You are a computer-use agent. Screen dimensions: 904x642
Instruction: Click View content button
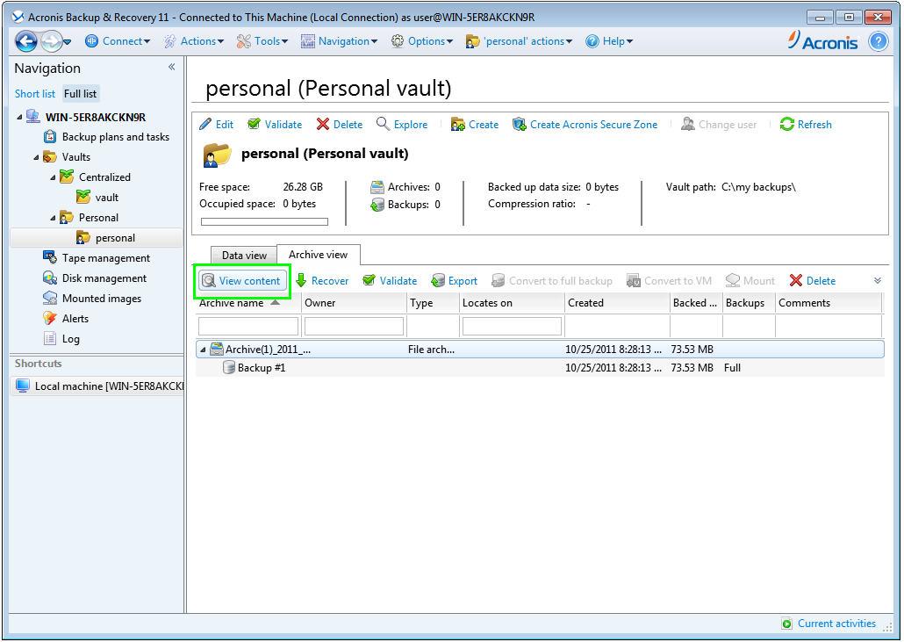(x=243, y=281)
